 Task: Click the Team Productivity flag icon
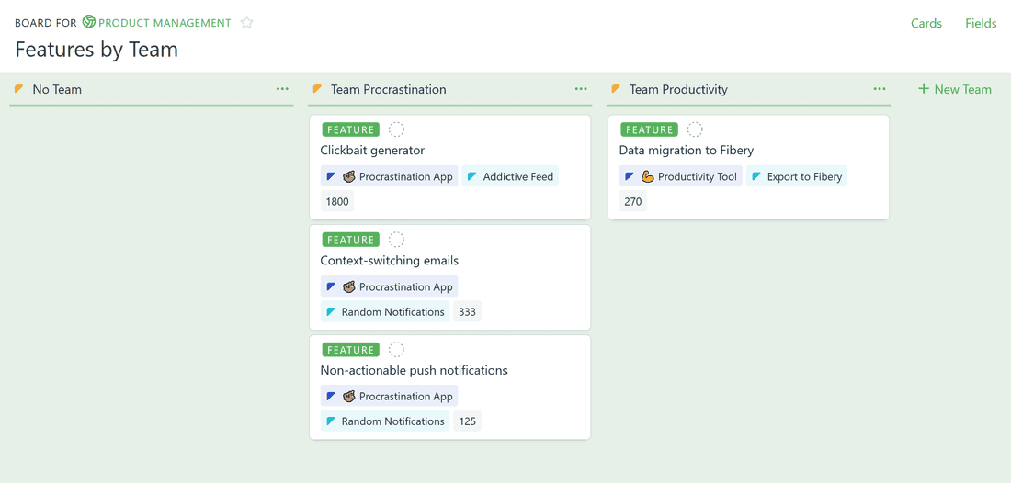pyautogui.click(x=616, y=89)
